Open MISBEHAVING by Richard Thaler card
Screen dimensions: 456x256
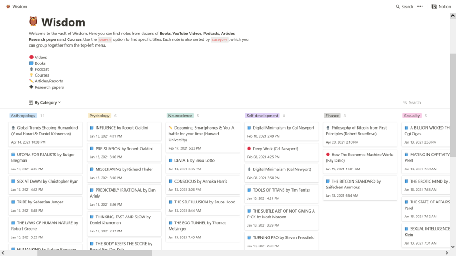124,173
